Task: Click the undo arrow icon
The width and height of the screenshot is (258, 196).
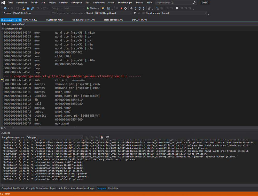Action: tap(38, 8)
